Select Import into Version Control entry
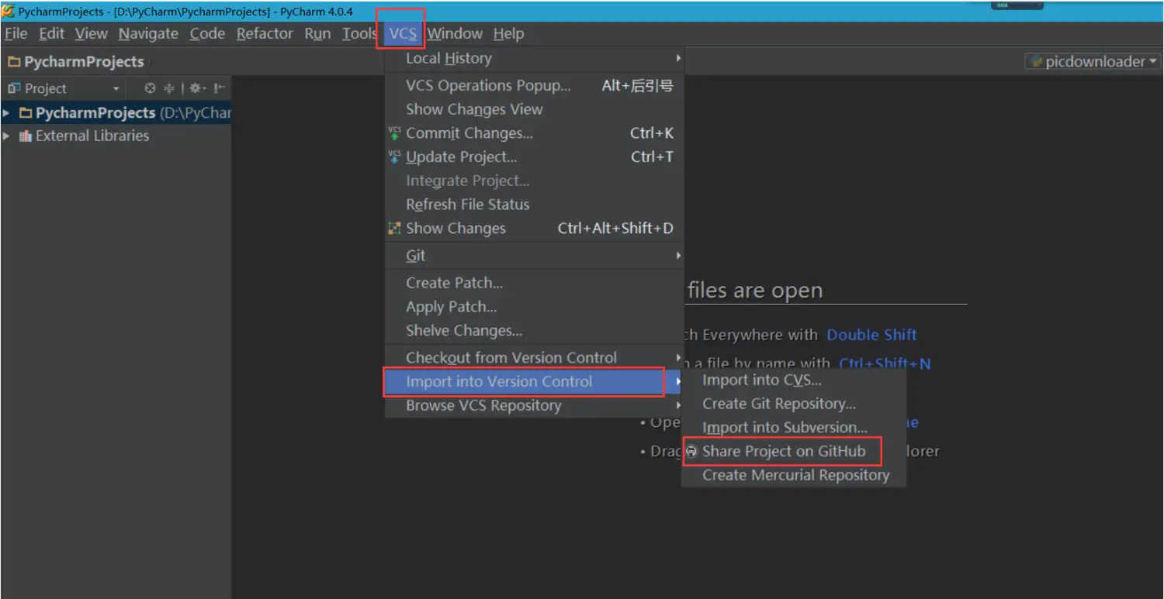This screenshot has height=599, width=1164. pyautogui.click(x=534, y=381)
